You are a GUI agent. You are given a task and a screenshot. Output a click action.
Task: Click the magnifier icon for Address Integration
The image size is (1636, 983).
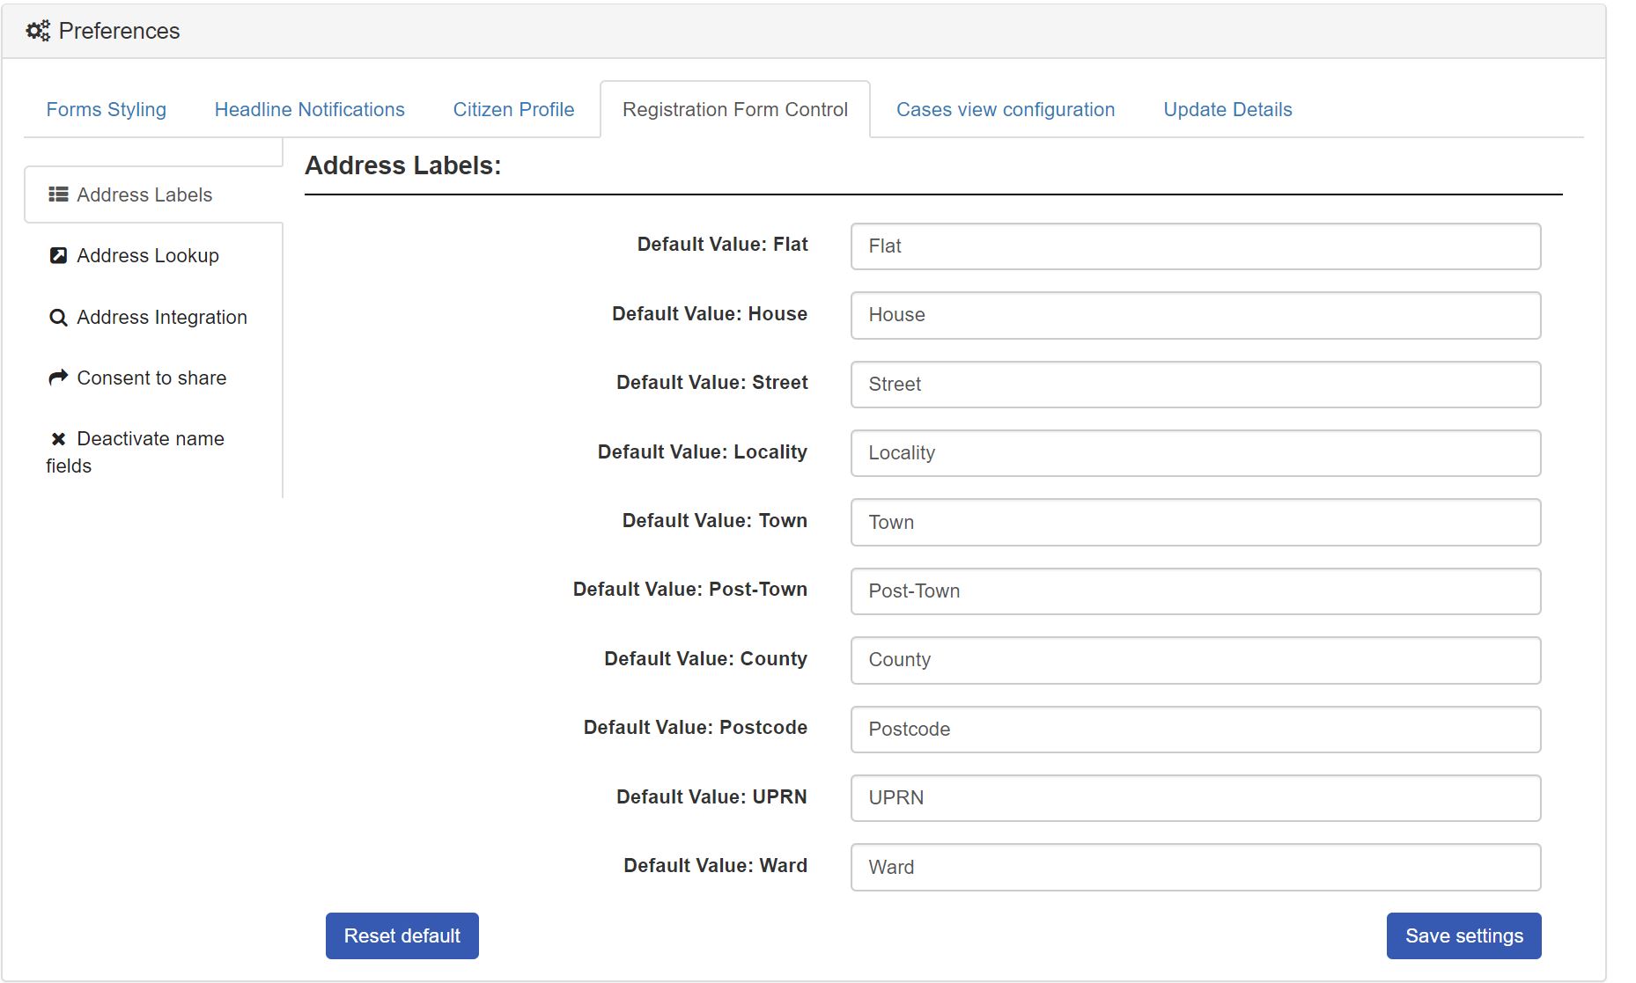58,317
